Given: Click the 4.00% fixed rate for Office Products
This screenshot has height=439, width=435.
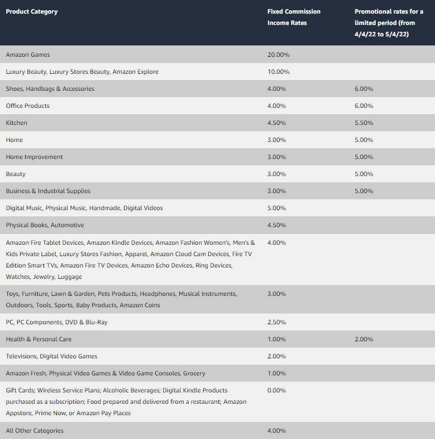Looking at the screenshot, I should coord(276,106).
